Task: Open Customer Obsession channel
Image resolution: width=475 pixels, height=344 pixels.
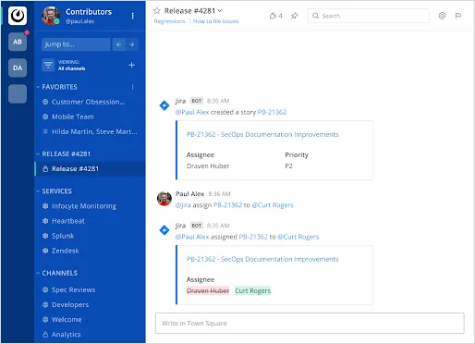Action: [89, 102]
